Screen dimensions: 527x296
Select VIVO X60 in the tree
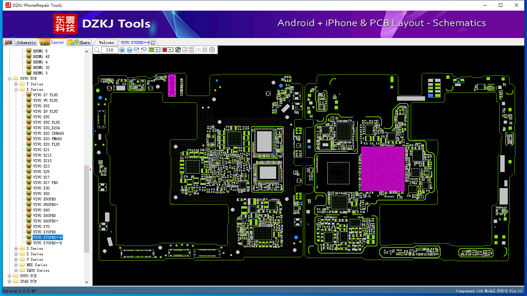pos(41,210)
